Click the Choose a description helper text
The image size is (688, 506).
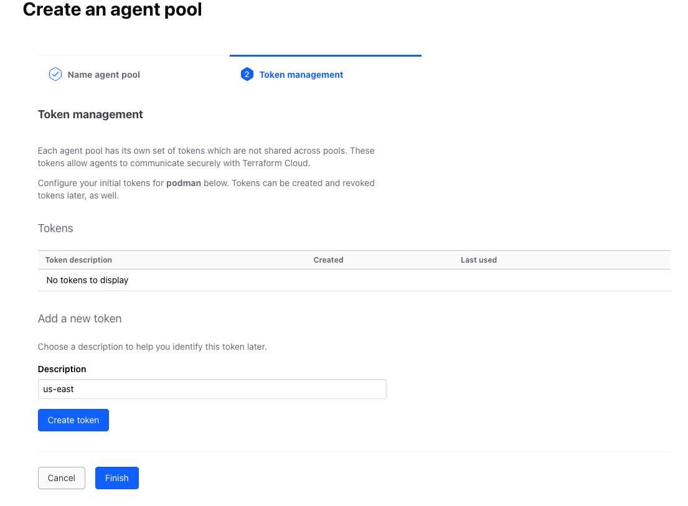(x=152, y=347)
